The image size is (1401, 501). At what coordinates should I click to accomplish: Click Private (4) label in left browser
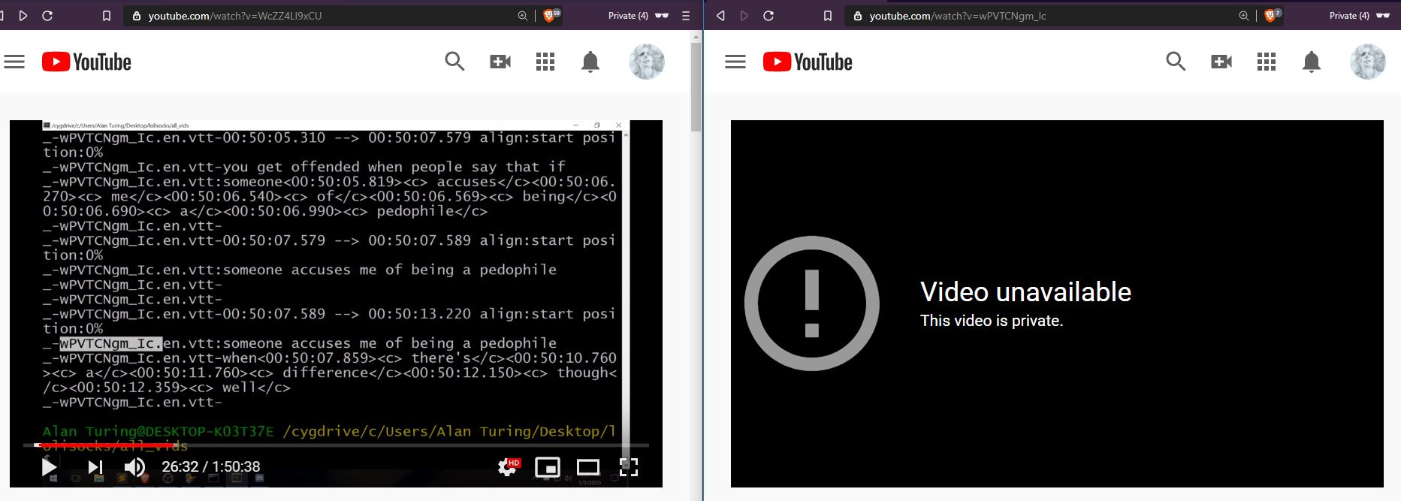pos(628,16)
